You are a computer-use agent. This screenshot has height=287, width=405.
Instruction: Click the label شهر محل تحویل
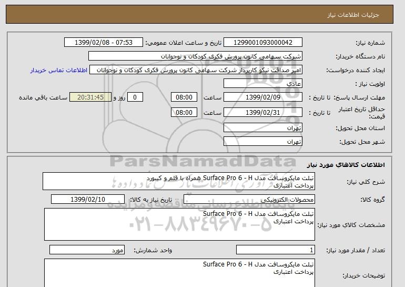pyautogui.click(x=362, y=142)
